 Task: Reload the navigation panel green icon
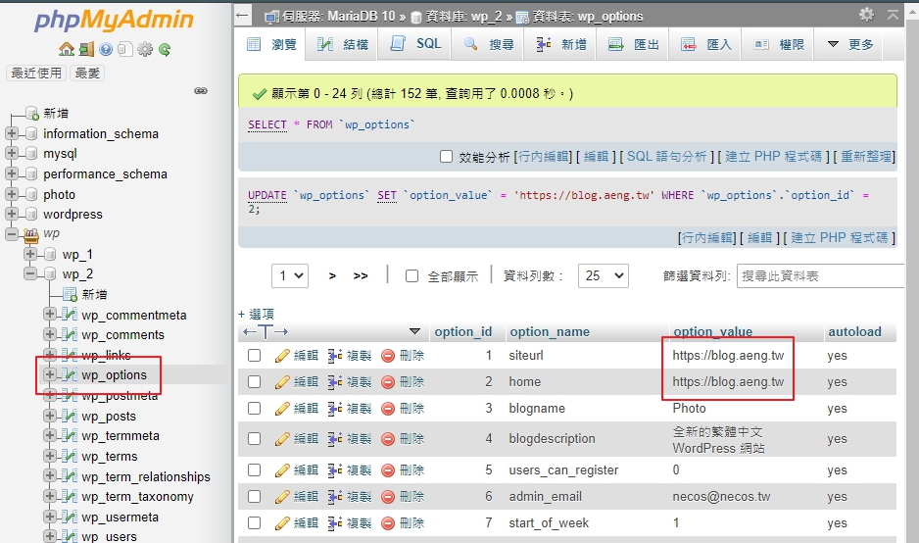coord(165,49)
